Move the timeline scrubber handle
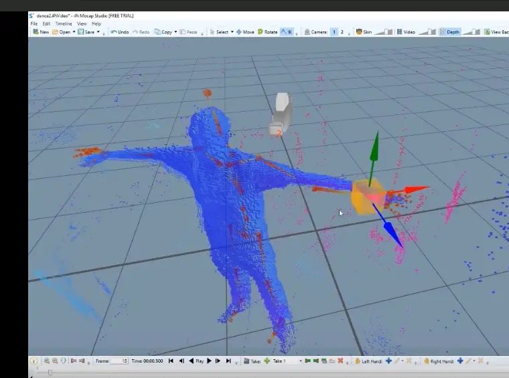The height and width of the screenshot is (378, 509). (50, 373)
